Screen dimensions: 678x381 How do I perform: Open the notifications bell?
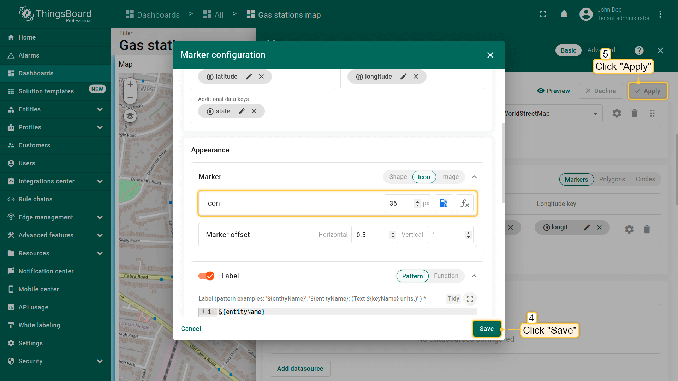point(564,14)
